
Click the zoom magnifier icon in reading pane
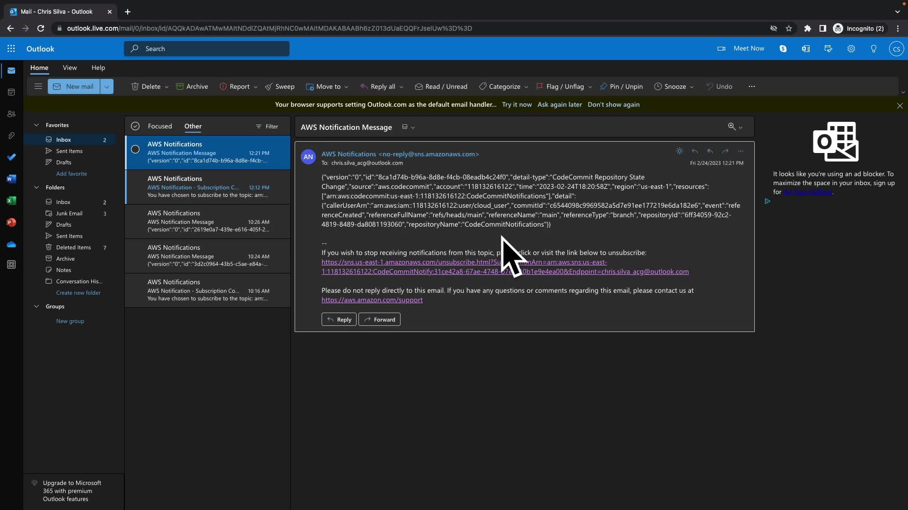[732, 127]
